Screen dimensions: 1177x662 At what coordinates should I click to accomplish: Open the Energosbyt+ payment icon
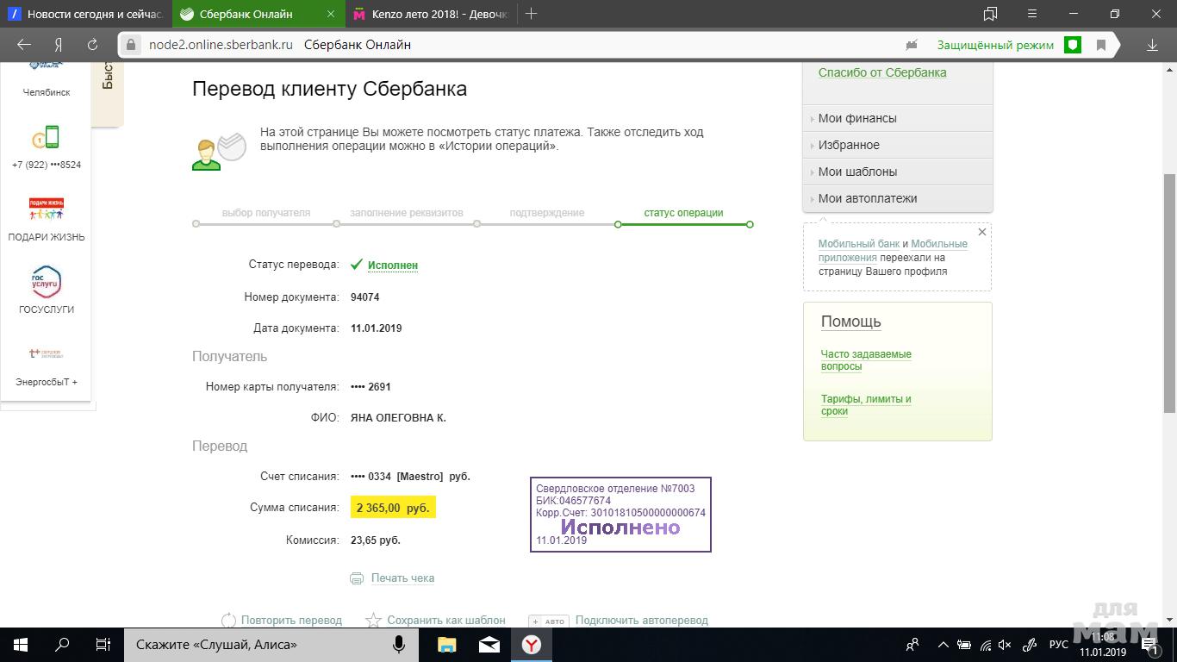click(47, 354)
